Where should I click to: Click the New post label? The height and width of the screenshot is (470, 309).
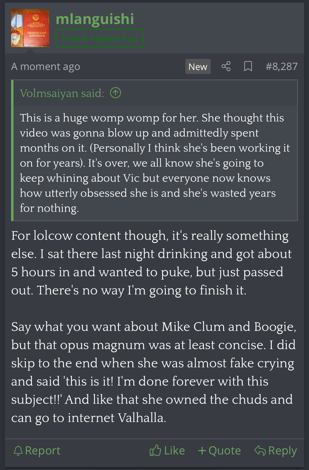click(198, 67)
